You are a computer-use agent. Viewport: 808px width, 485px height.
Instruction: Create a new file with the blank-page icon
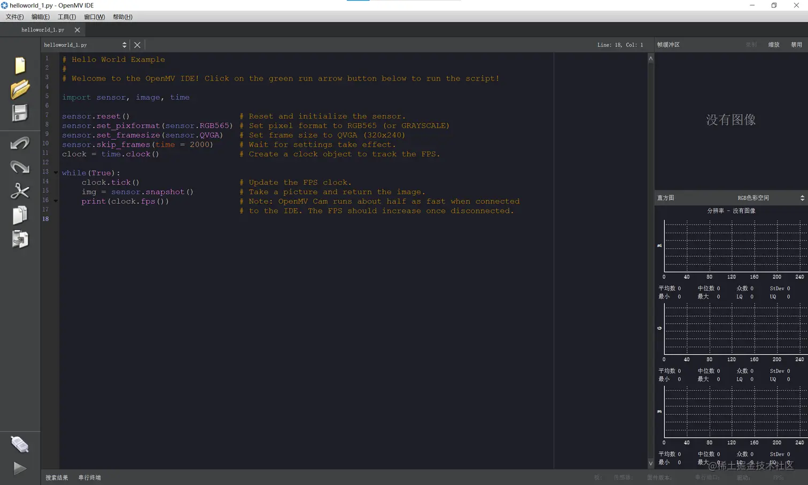(x=20, y=65)
